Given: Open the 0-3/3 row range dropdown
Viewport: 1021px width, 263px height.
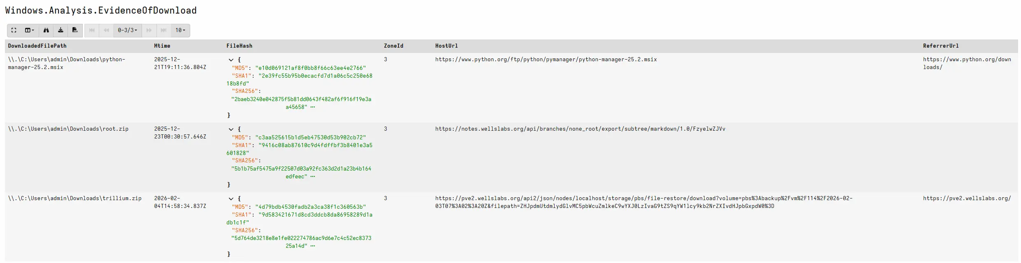Looking at the screenshot, I should pyautogui.click(x=128, y=30).
